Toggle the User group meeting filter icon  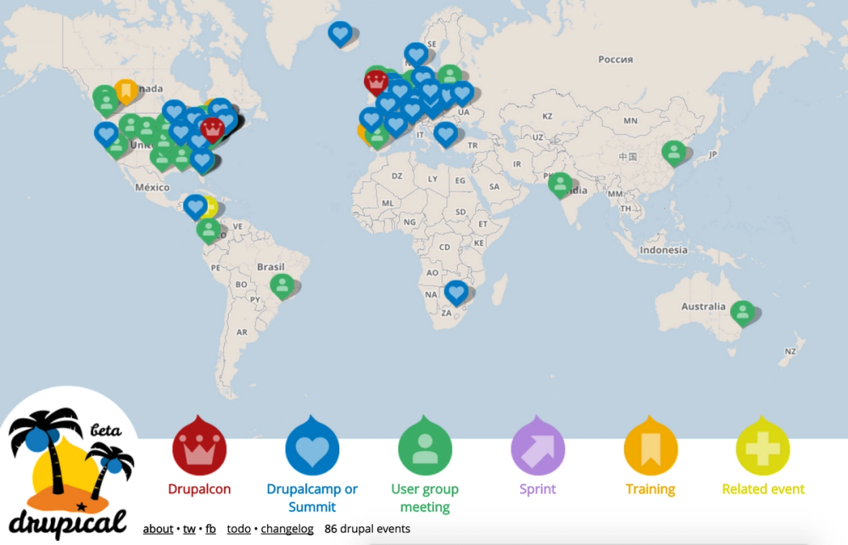click(425, 446)
